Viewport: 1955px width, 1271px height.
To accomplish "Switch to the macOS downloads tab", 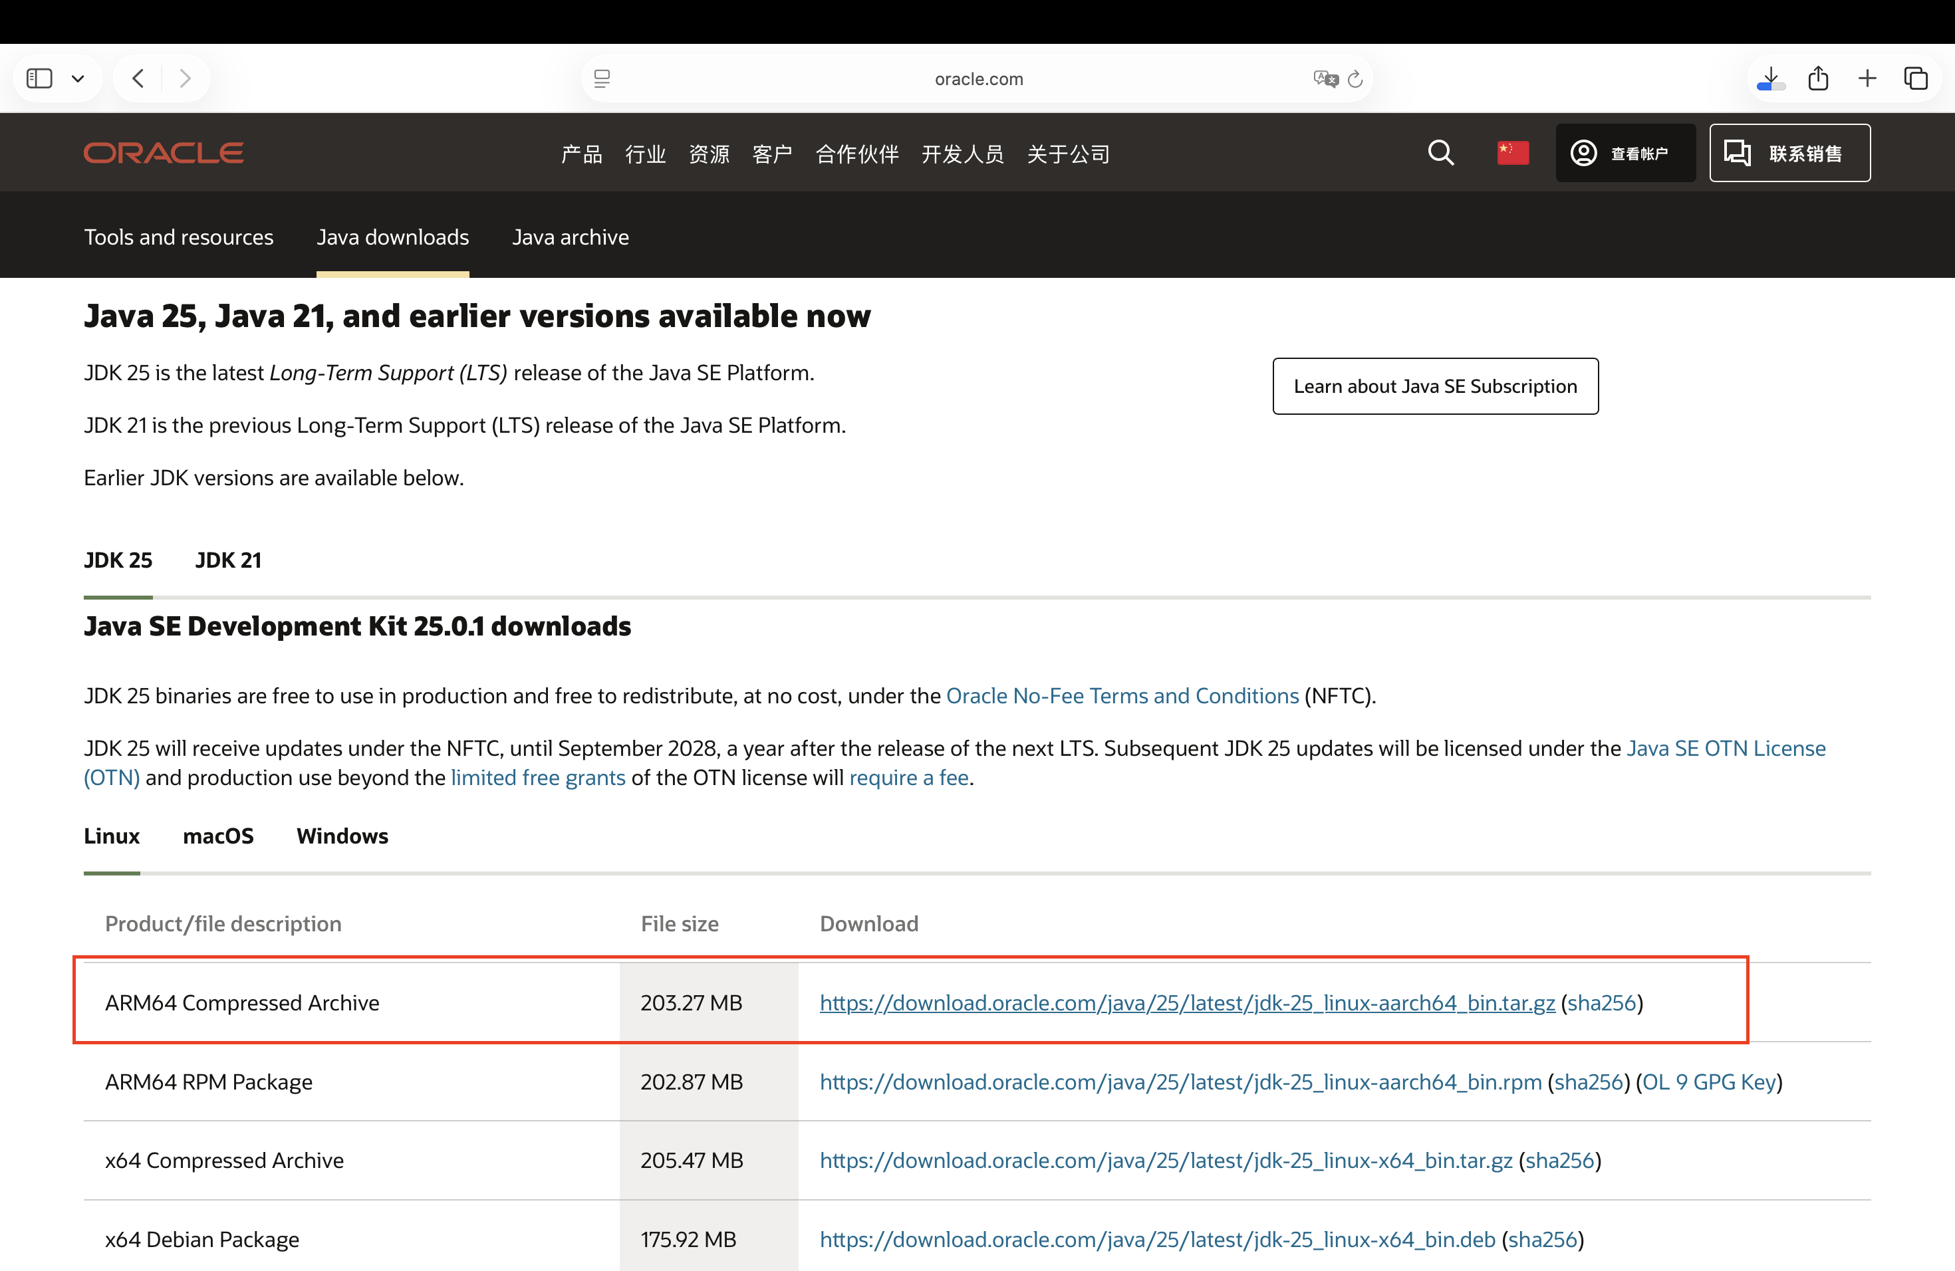I will point(217,836).
